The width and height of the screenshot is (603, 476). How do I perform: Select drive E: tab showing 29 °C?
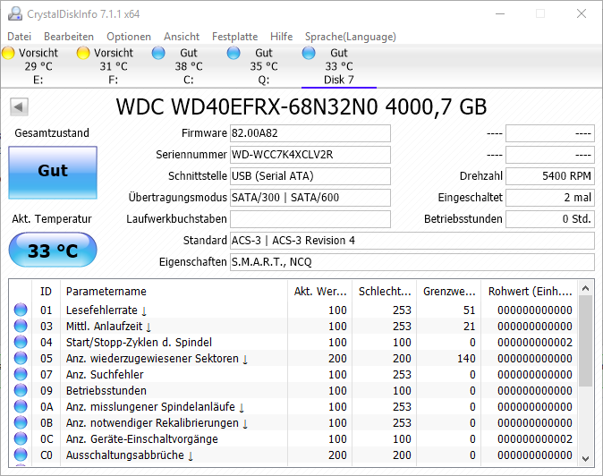click(x=38, y=66)
